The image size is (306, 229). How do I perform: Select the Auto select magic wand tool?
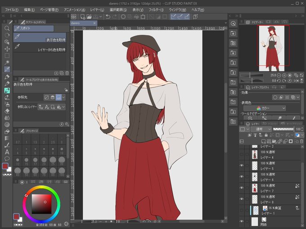7,63
